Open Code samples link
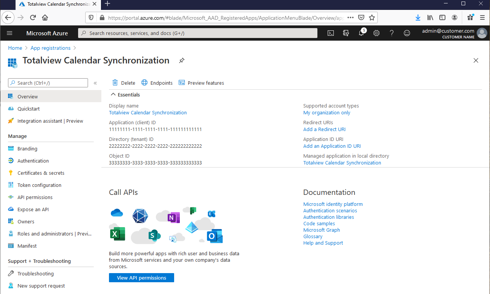This screenshot has height=294, width=490. tap(319, 223)
